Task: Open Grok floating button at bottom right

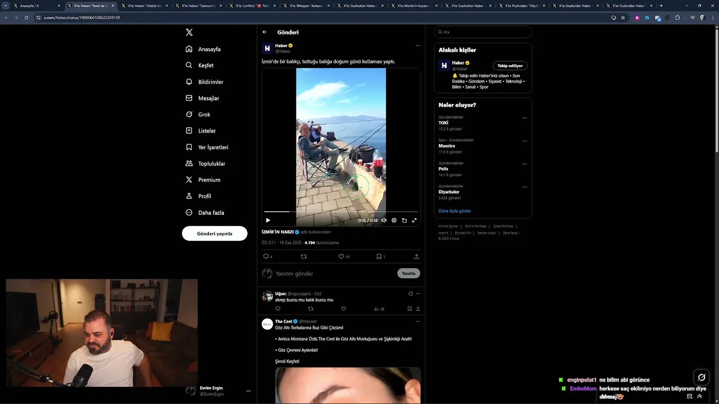Action: (701, 377)
